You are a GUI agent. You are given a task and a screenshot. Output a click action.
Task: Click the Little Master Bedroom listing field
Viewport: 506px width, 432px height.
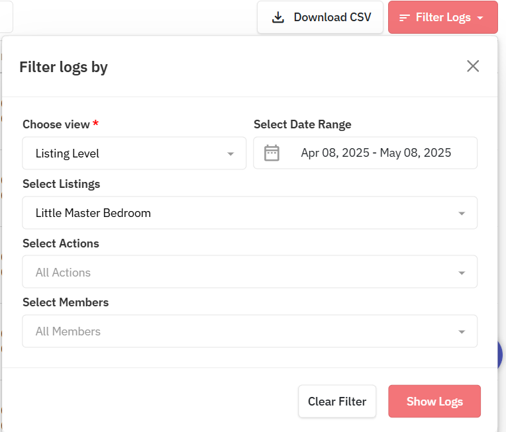pyautogui.click(x=250, y=213)
